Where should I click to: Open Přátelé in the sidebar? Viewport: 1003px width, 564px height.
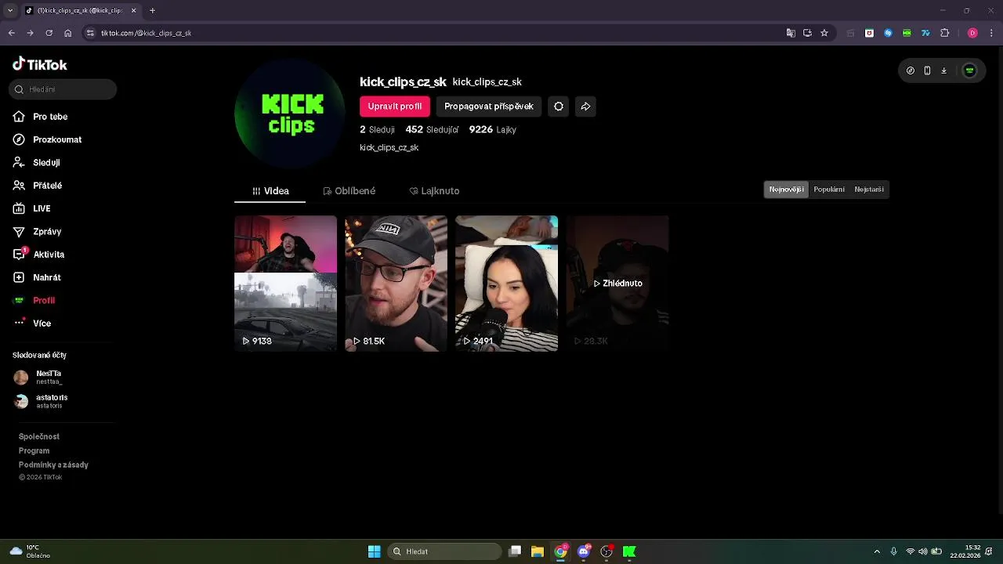coord(38,186)
